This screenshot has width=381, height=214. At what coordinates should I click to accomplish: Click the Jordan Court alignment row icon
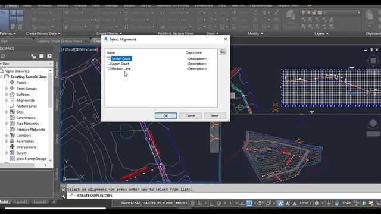click(x=108, y=58)
